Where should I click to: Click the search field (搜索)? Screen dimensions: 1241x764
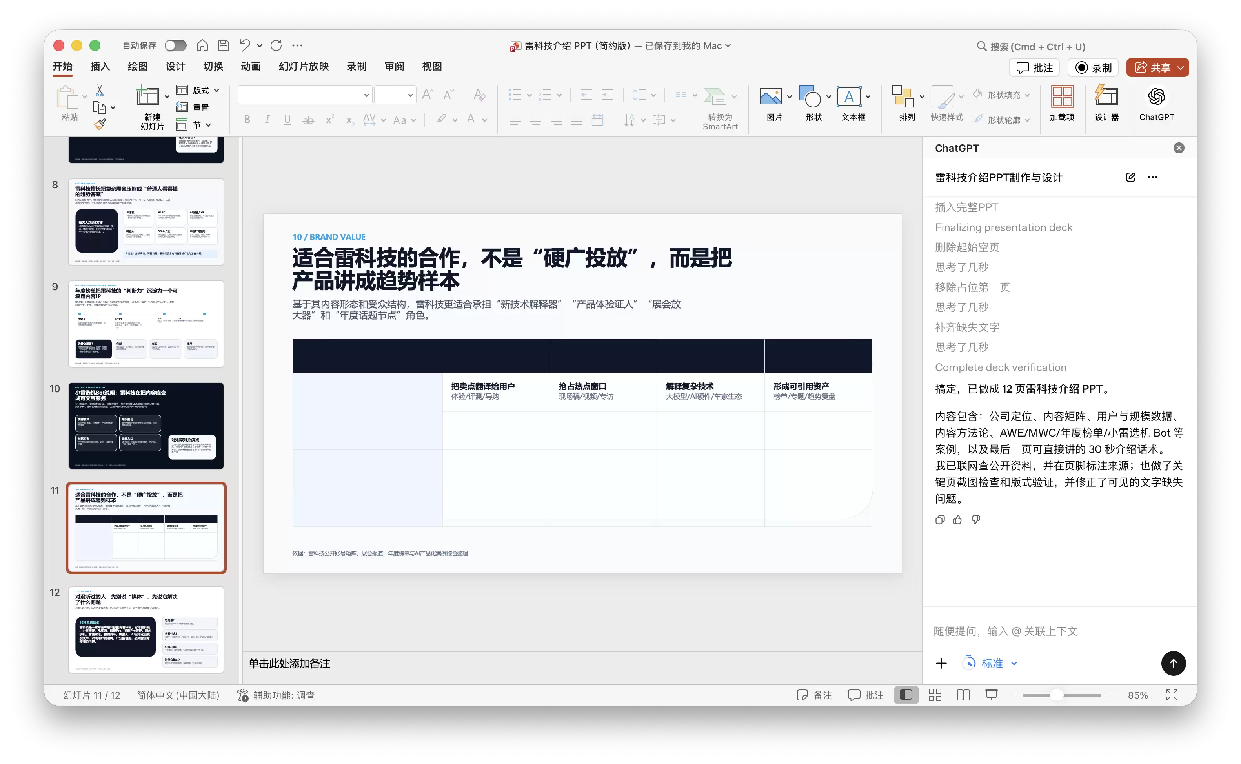click(x=1031, y=47)
